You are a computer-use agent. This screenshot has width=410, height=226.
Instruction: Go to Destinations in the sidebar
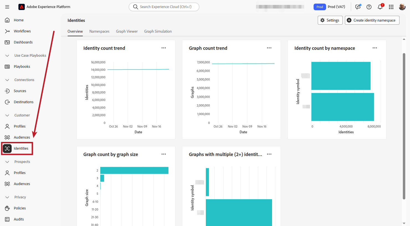coord(24,102)
